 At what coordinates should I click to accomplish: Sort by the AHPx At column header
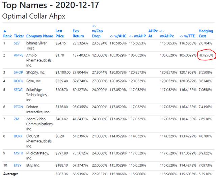(x=153, y=34)
